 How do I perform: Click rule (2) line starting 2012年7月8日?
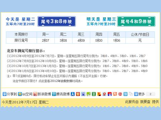(77, 61)
